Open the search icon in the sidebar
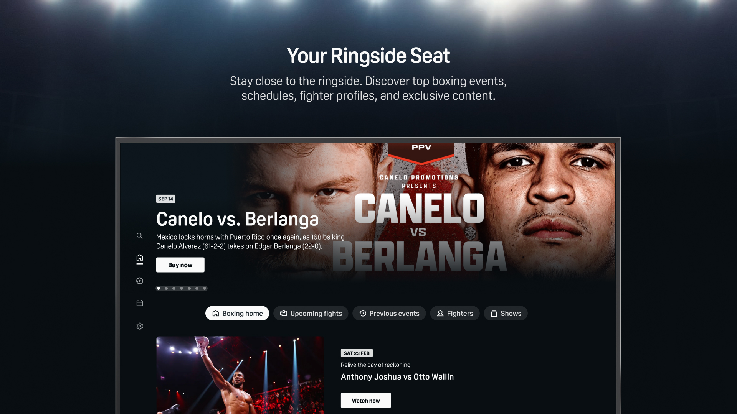737x414 pixels. click(140, 236)
